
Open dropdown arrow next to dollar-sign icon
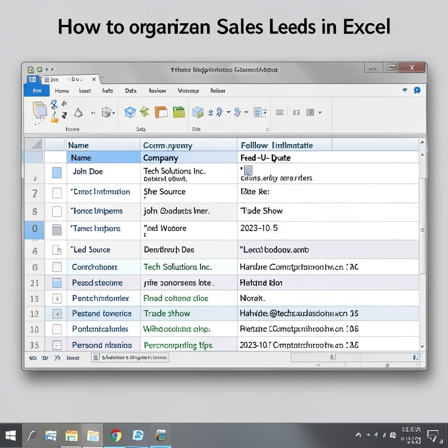click(246, 112)
